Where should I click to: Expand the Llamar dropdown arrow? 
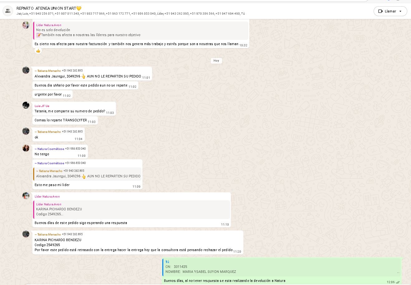(400, 11)
